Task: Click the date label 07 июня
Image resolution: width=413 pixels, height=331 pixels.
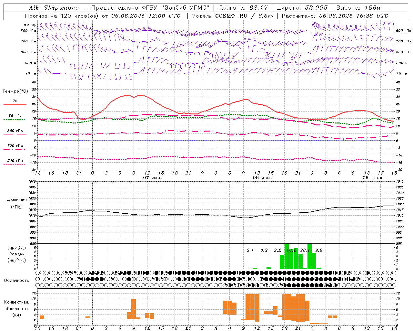Action: [153, 178]
